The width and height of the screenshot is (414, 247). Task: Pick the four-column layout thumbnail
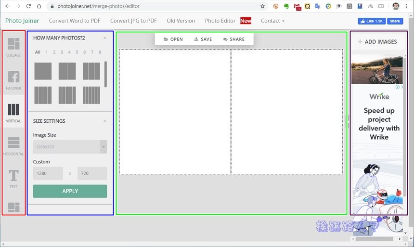tap(43, 95)
